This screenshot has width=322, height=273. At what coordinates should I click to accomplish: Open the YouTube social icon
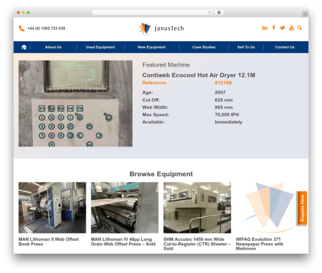coord(291,28)
